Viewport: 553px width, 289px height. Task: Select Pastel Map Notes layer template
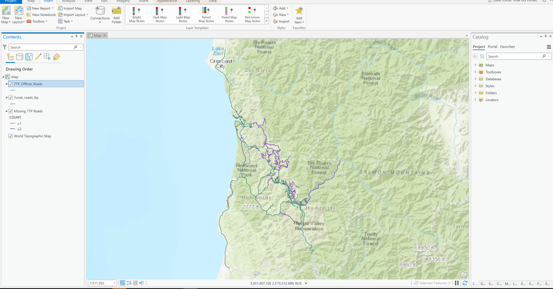pyautogui.click(x=229, y=15)
